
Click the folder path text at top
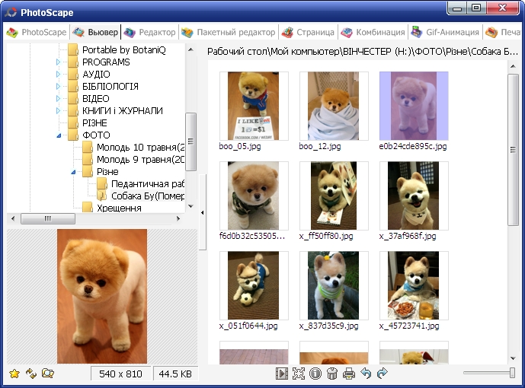tap(362, 52)
